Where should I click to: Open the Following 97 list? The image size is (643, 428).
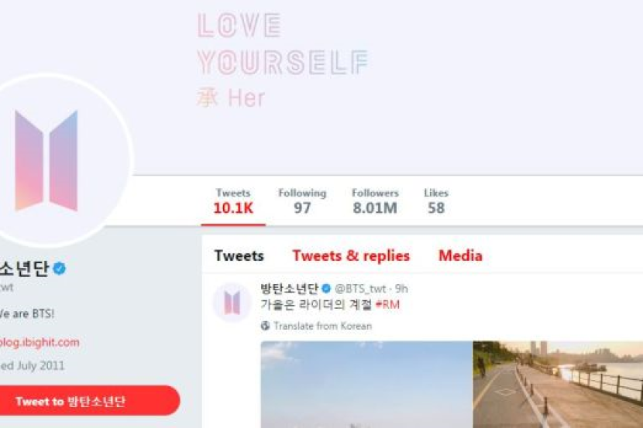302,201
